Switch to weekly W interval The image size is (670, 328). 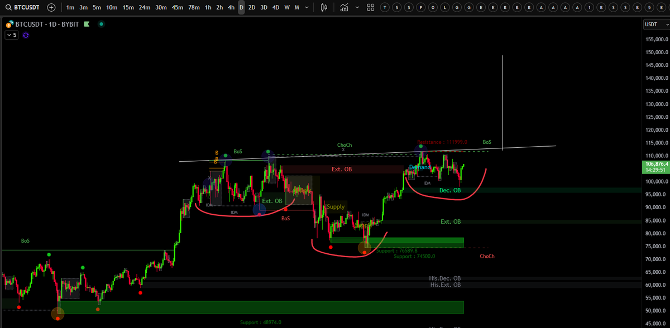[287, 7]
